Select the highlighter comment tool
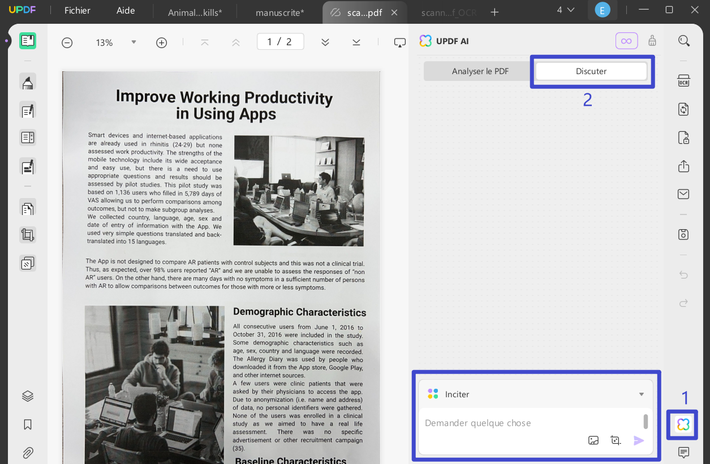Viewport: 710px width, 464px height. pos(28,83)
